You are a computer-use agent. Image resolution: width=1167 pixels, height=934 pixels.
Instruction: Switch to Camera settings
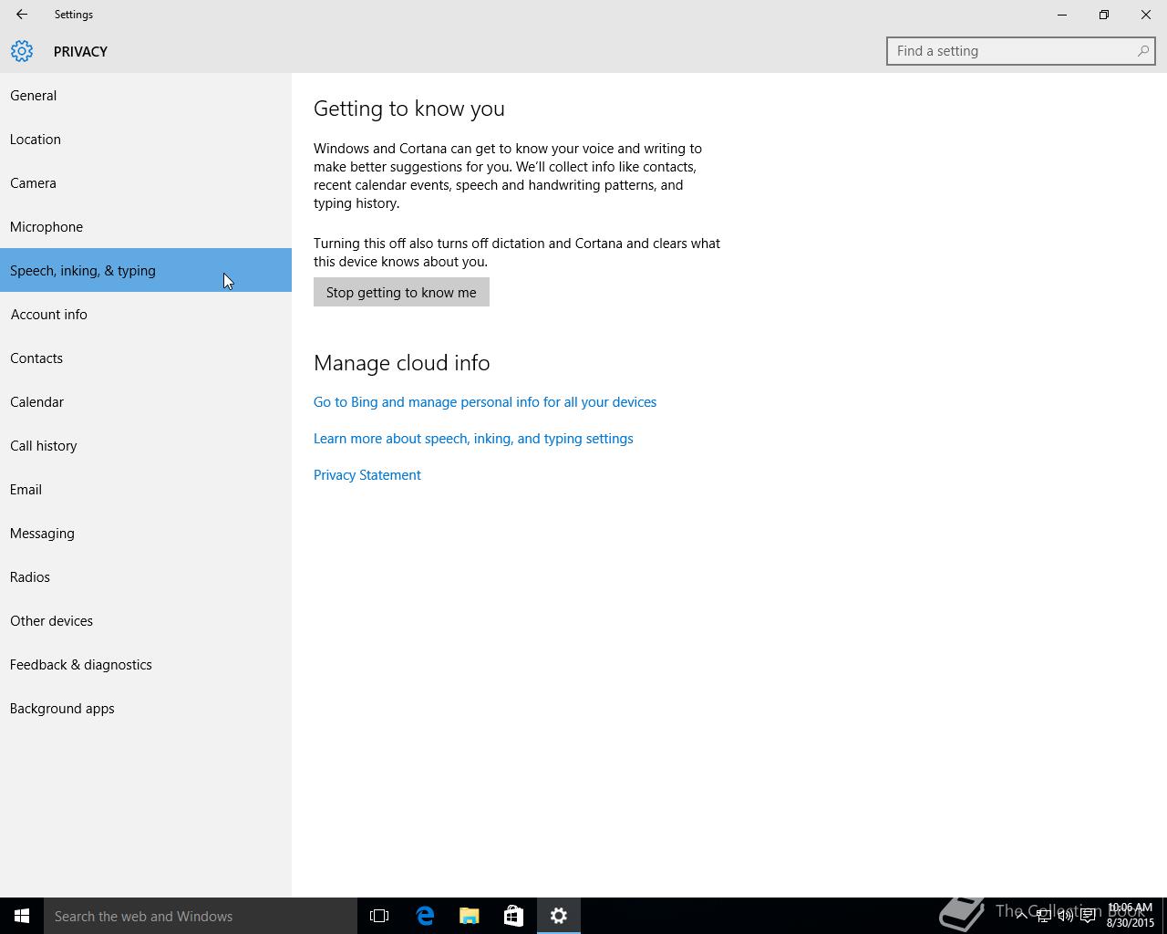pyautogui.click(x=146, y=182)
